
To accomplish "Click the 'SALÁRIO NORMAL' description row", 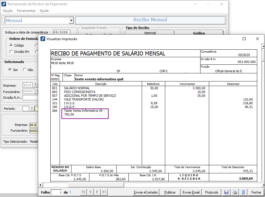I will tap(77, 88).
